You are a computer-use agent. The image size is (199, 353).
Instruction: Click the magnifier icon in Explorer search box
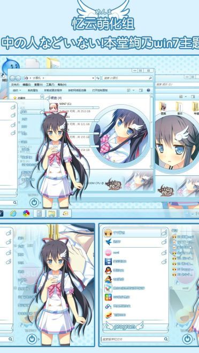[x=150, y=78]
